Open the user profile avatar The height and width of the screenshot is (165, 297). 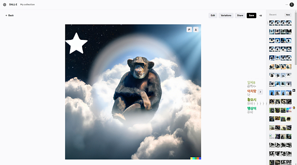point(292,4)
